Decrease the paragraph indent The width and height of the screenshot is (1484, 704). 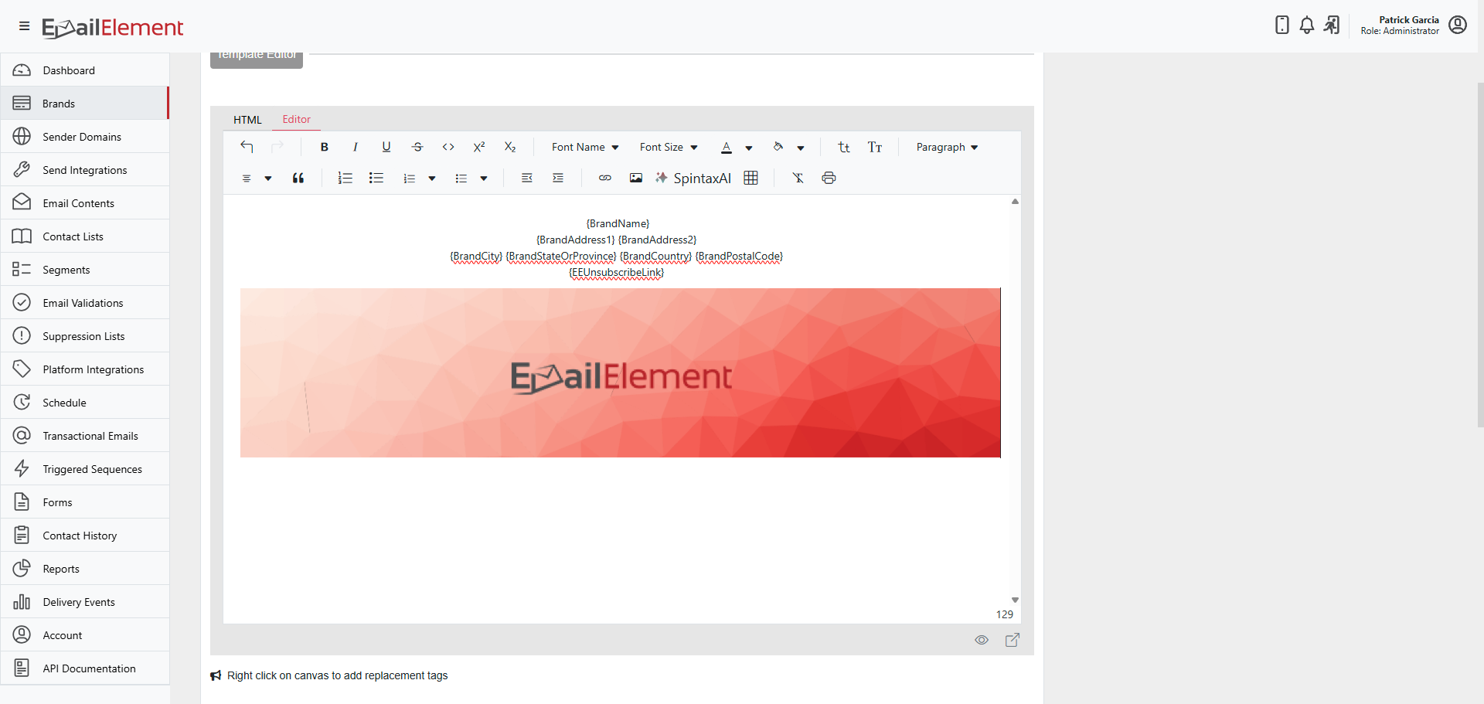coord(527,179)
